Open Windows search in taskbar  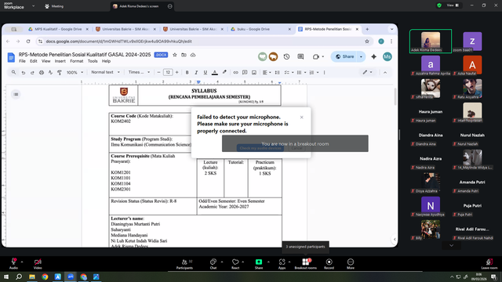click(x=19, y=277)
